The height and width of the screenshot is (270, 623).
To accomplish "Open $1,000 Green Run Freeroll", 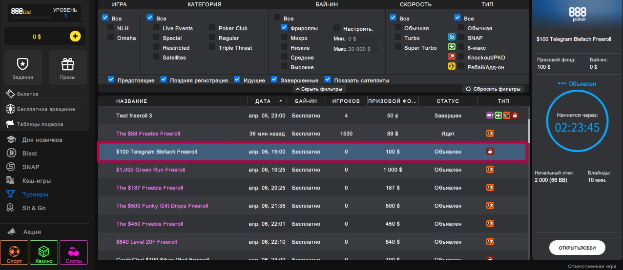I will click(150, 170).
